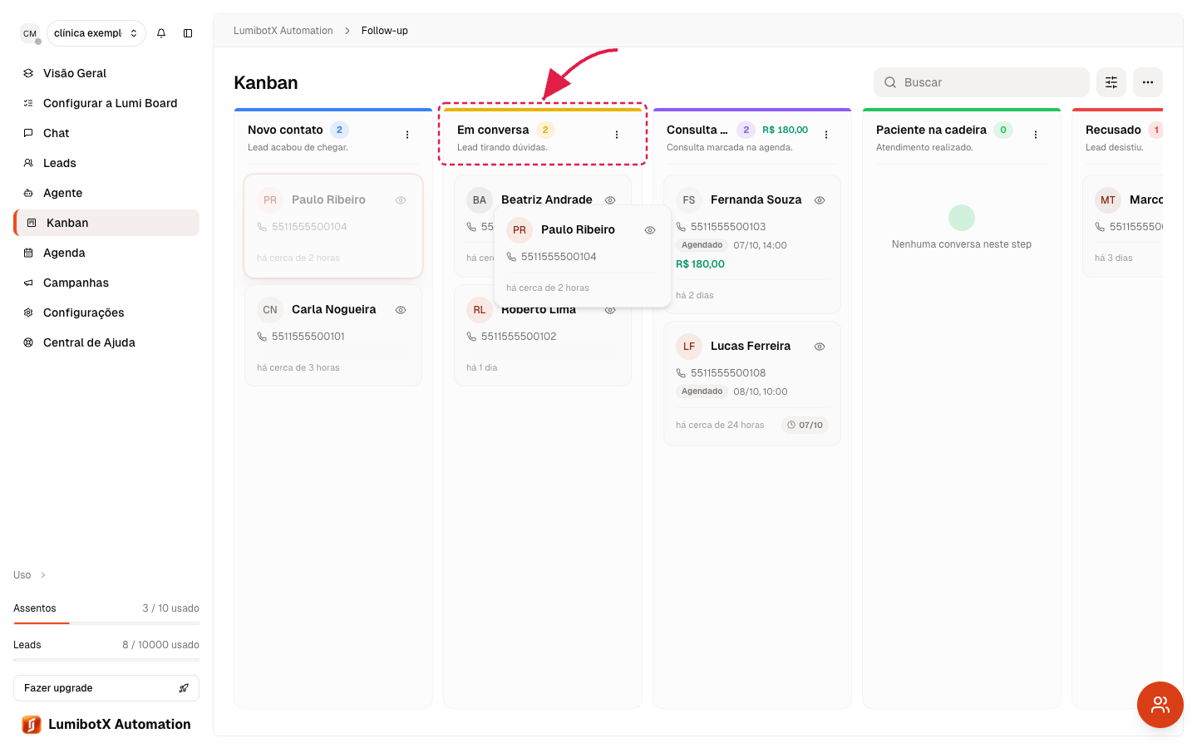Focus the Buscar search field

pyautogui.click(x=982, y=82)
